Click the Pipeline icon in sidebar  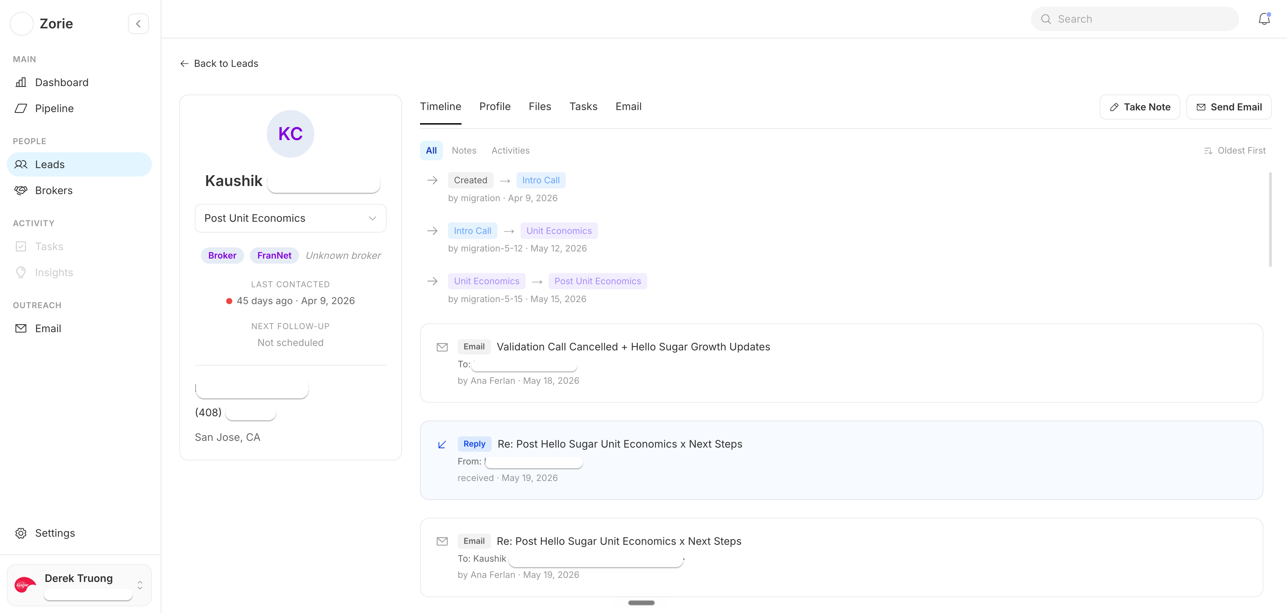click(21, 108)
